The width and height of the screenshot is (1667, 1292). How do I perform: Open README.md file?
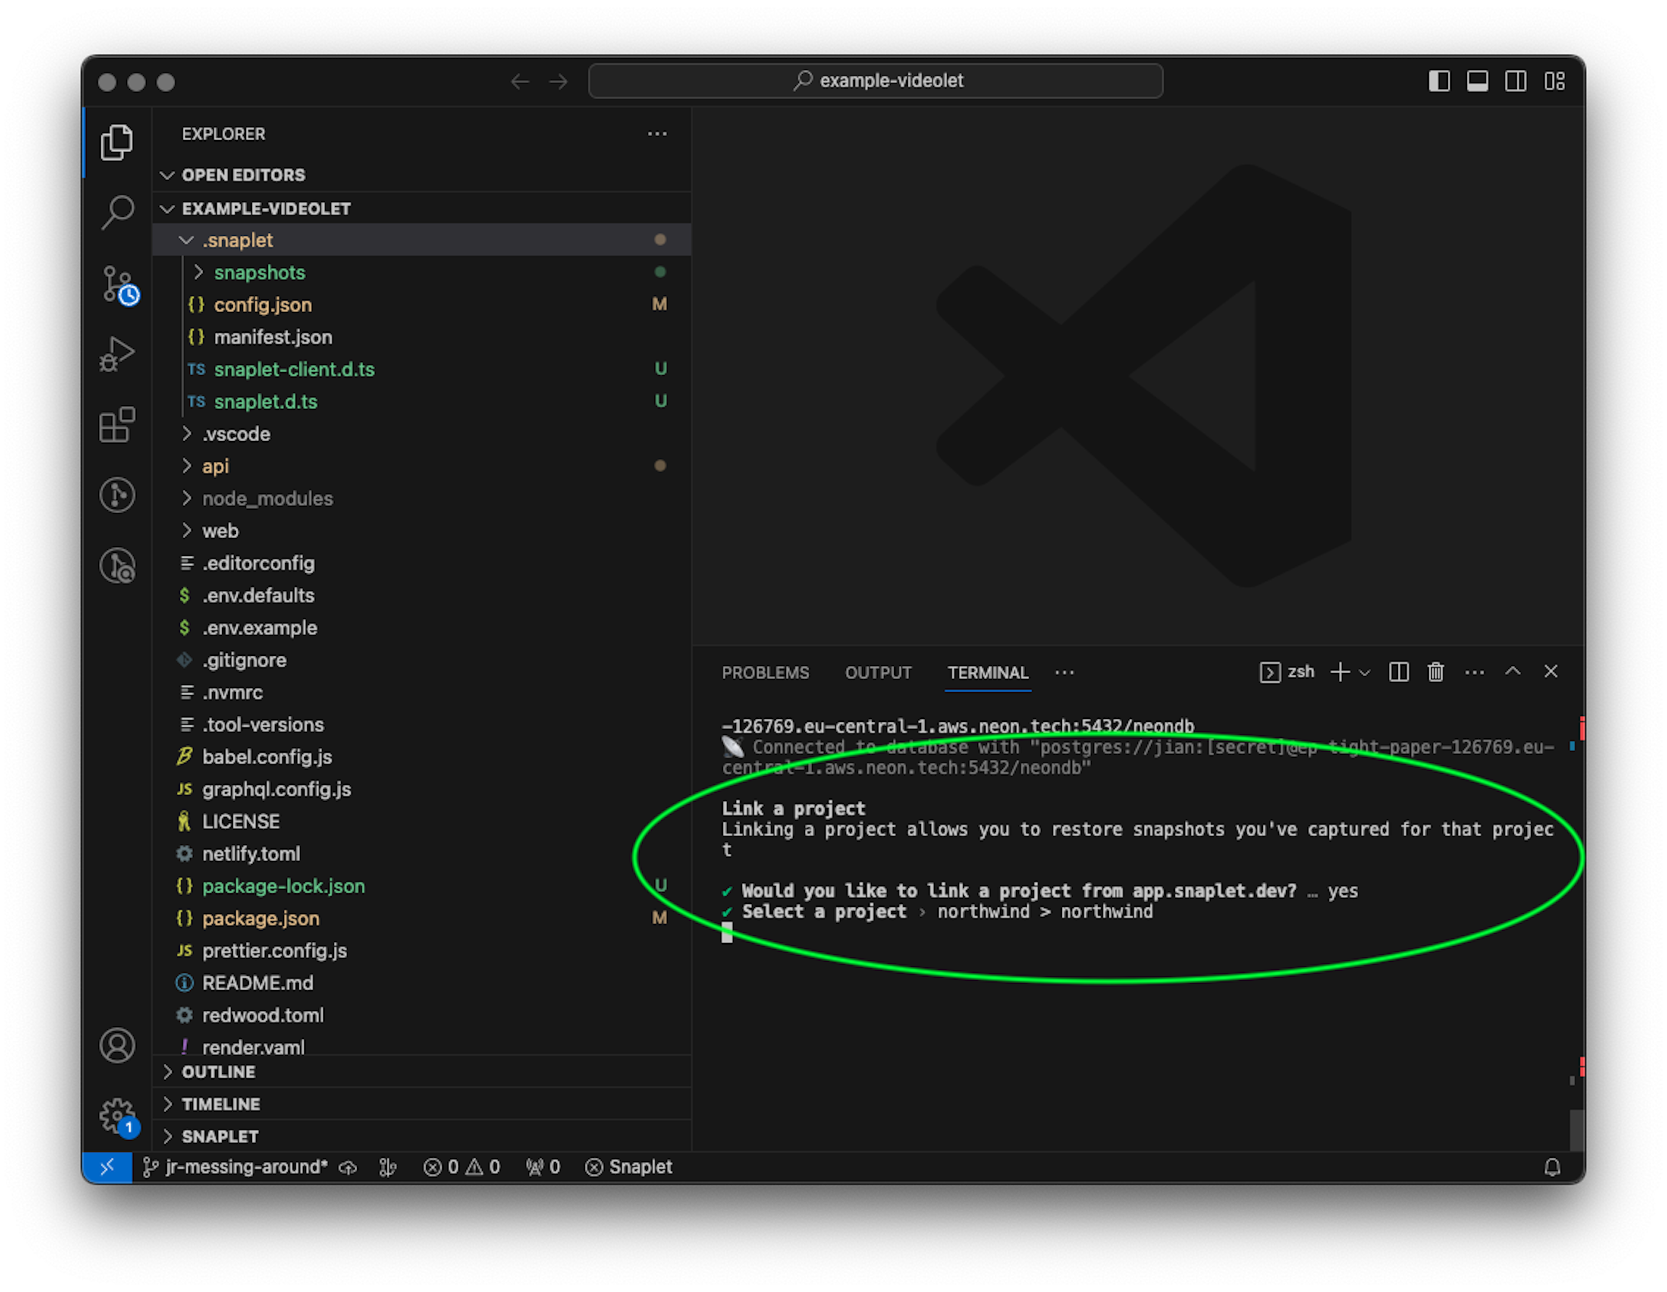click(x=422, y=983)
